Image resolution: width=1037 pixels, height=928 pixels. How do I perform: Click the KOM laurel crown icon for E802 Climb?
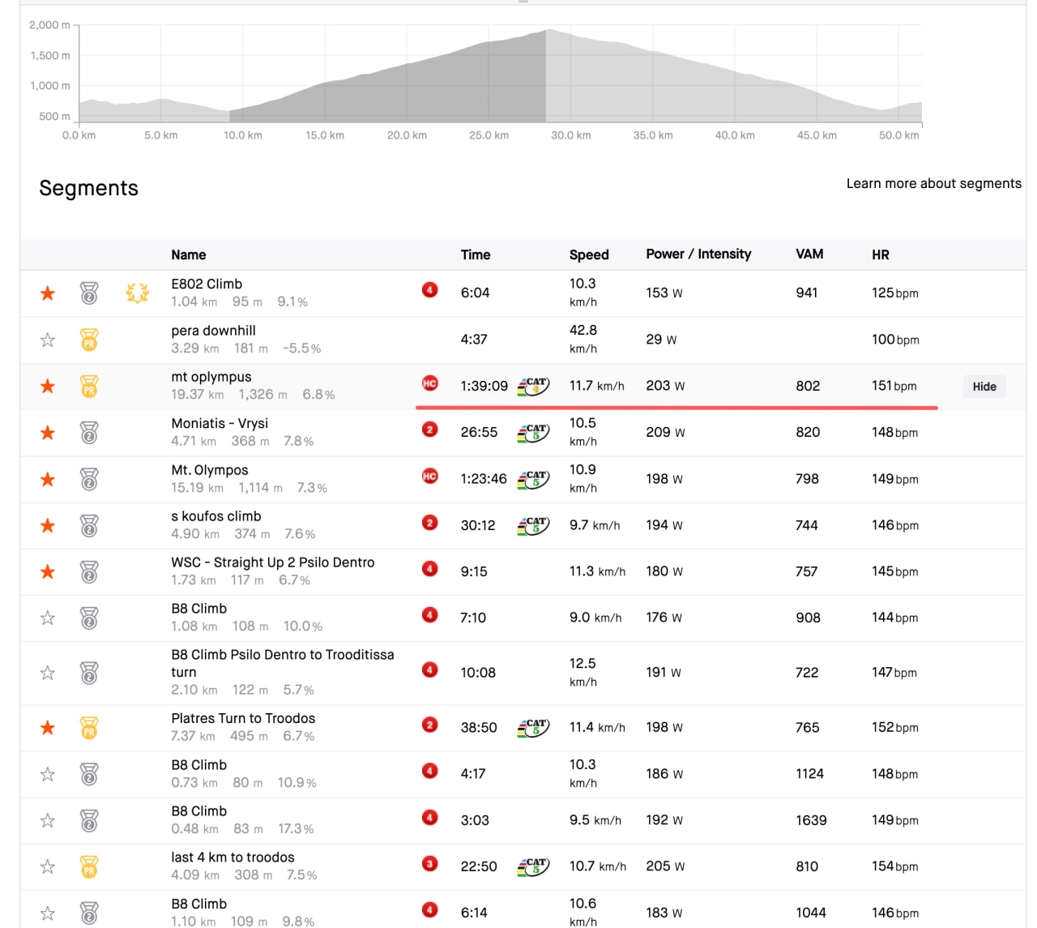138,293
